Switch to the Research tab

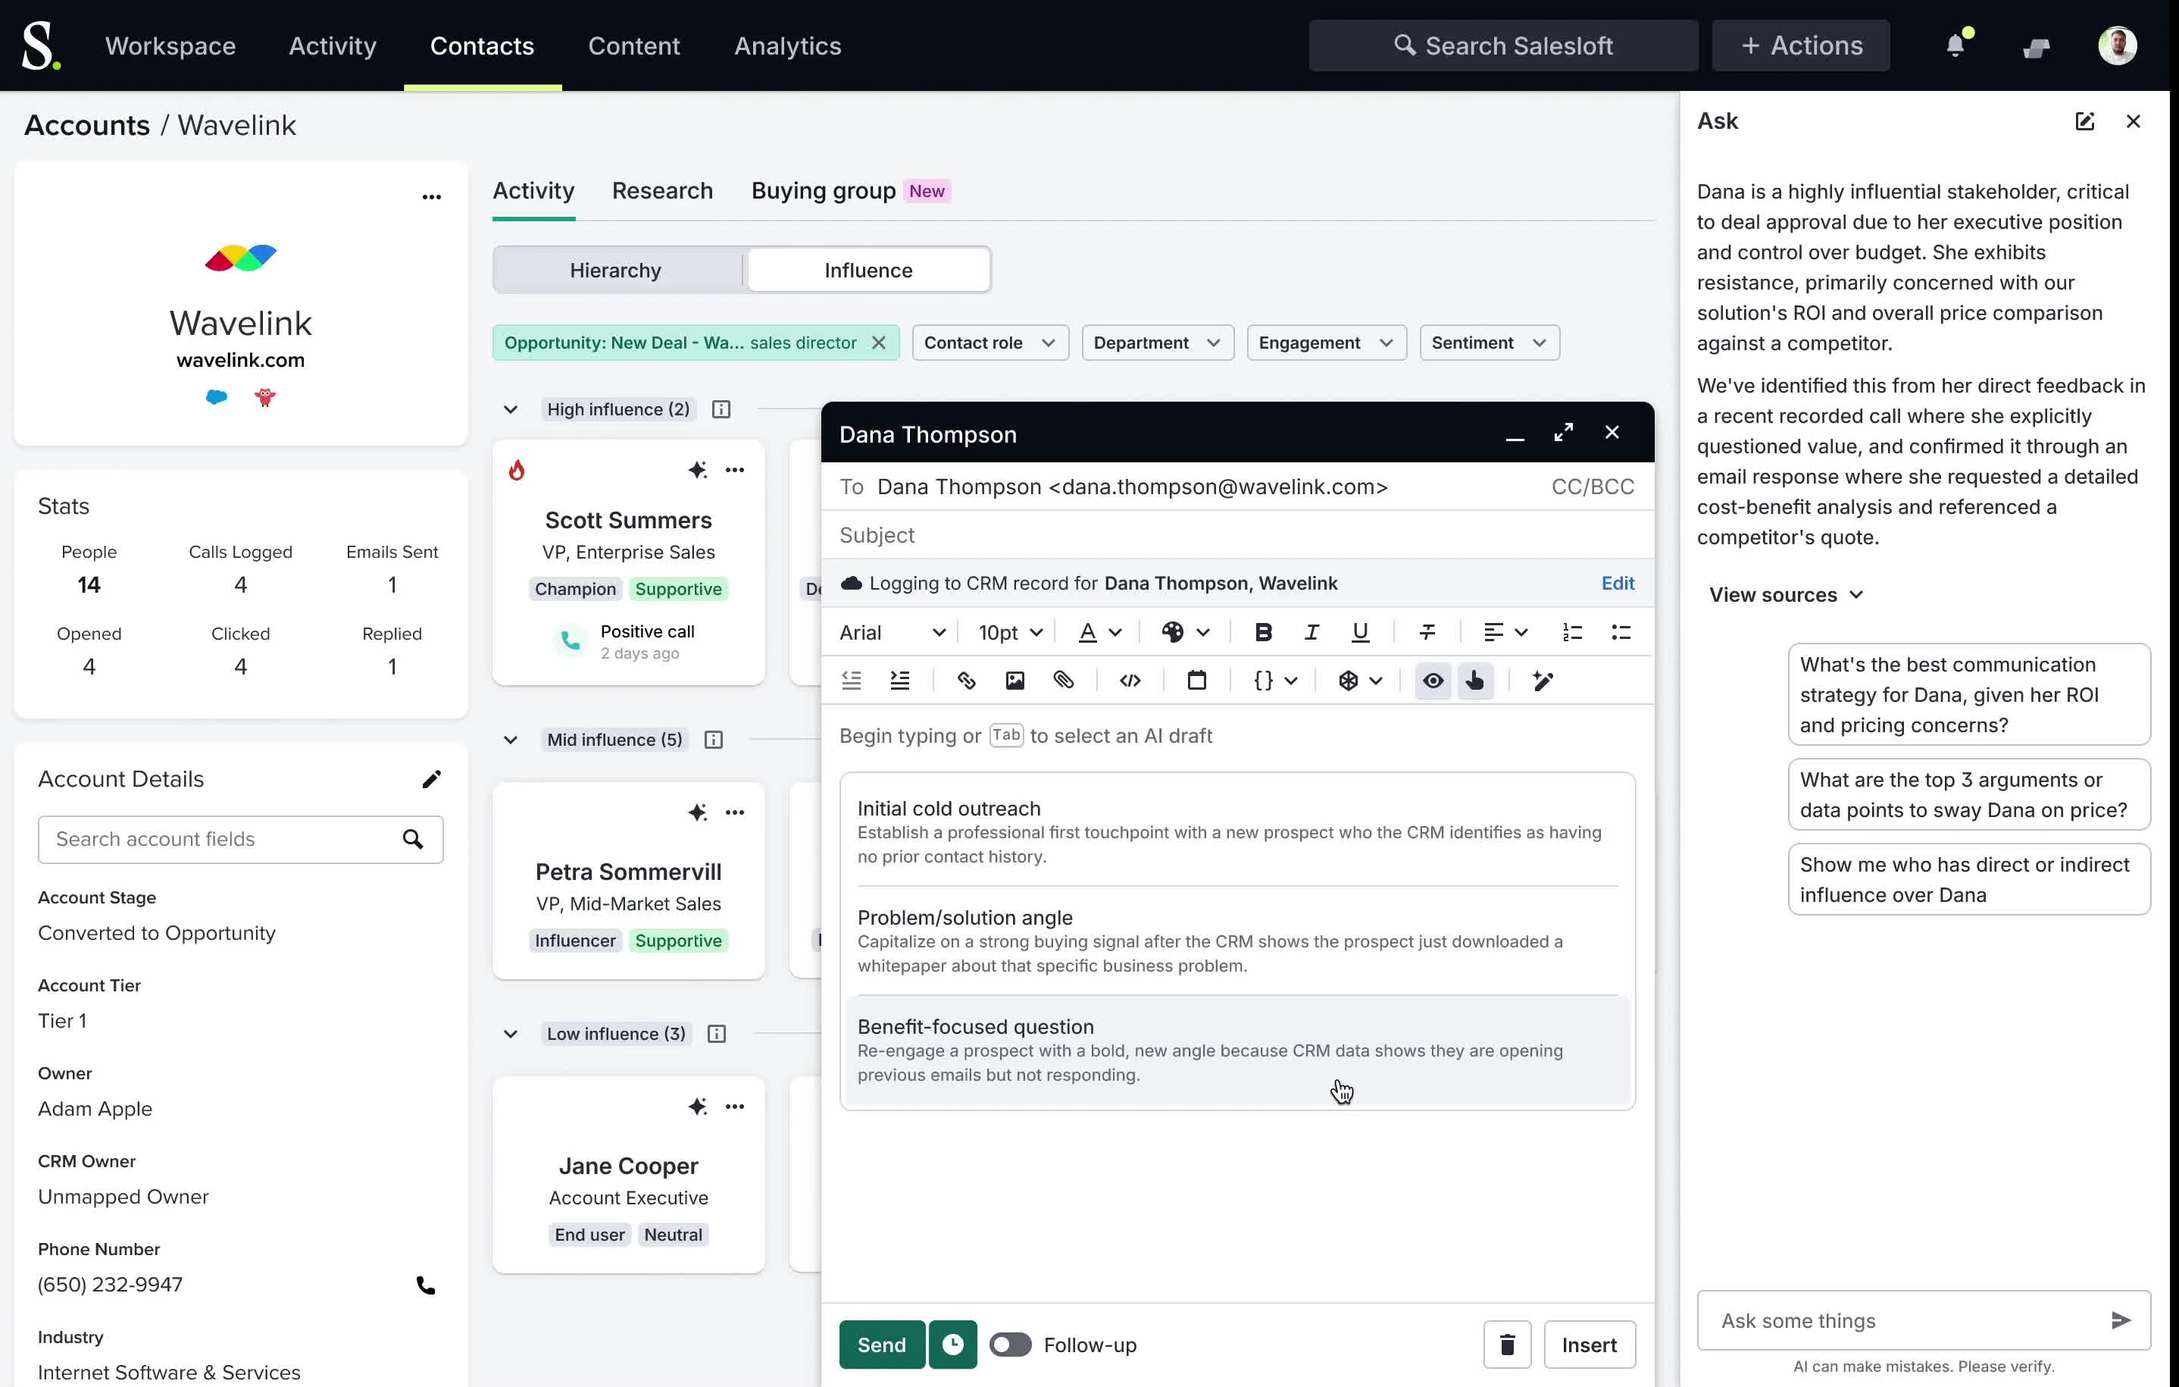[x=661, y=191]
